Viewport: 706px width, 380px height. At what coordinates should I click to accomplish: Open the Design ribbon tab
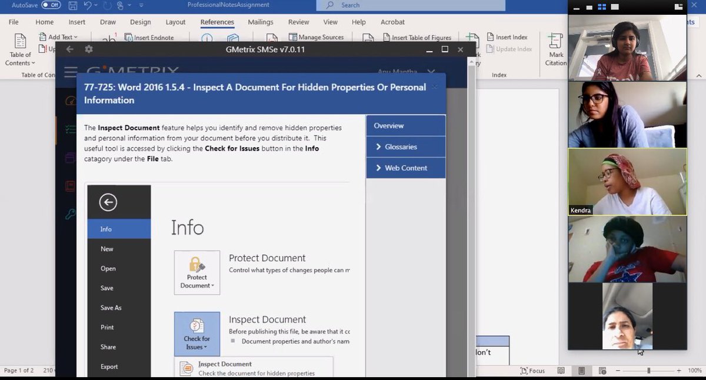[x=140, y=22]
